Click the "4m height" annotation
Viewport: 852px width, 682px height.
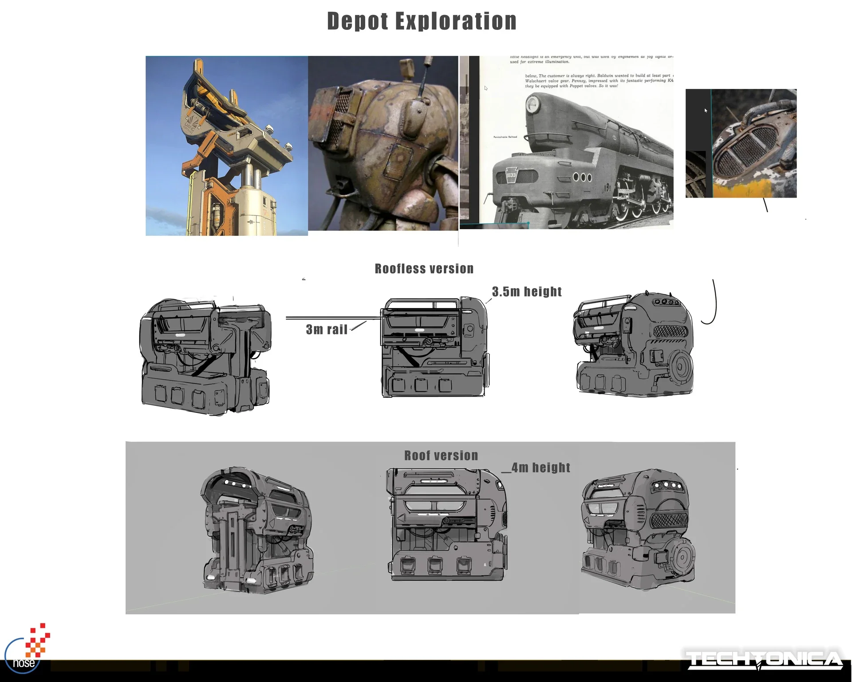(x=540, y=468)
